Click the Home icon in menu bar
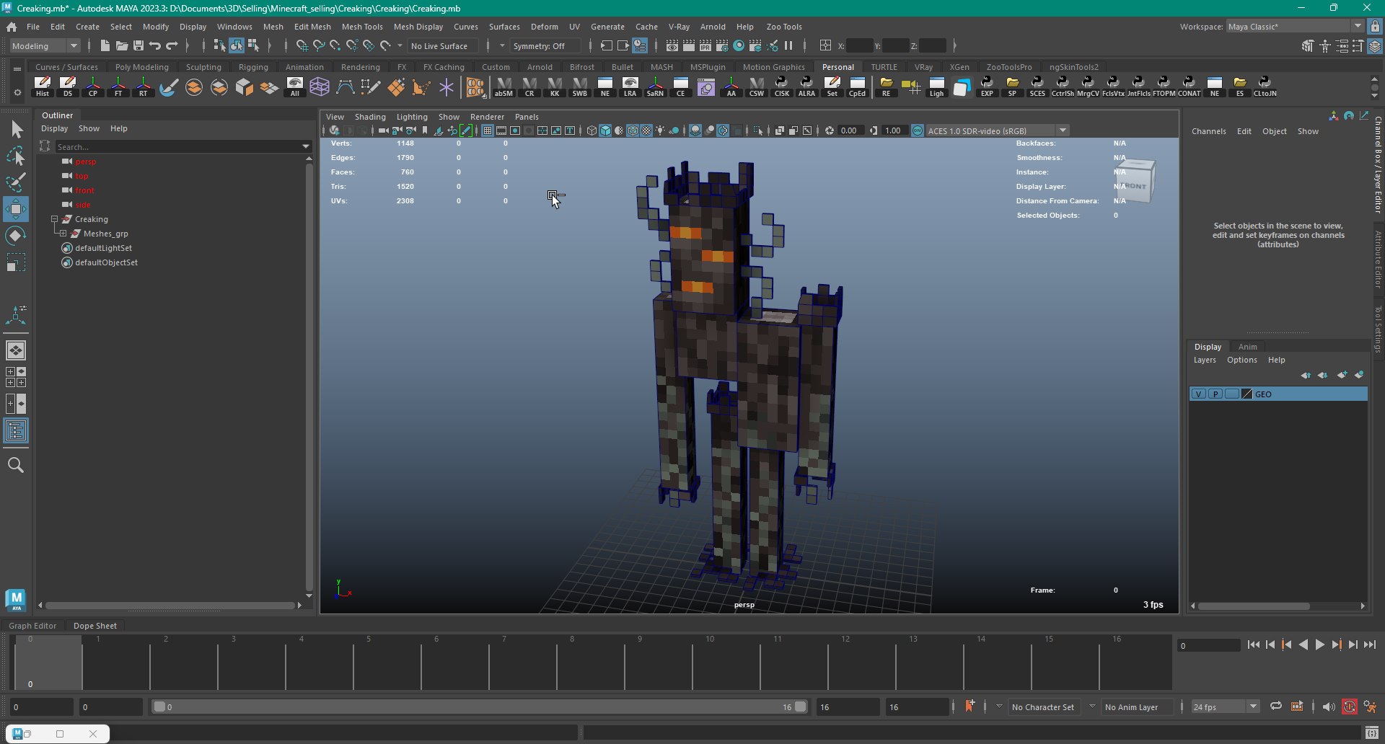1385x744 pixels. (x=12, y=27)
